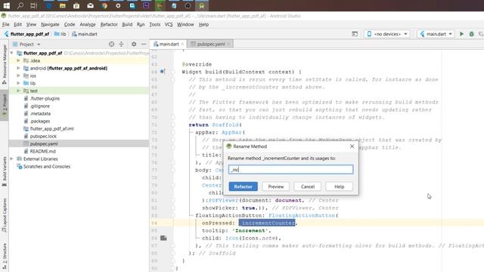Locate the current file with the Project panel target icon
This screenshot has height=272, width=484.
tap(111, 44)
